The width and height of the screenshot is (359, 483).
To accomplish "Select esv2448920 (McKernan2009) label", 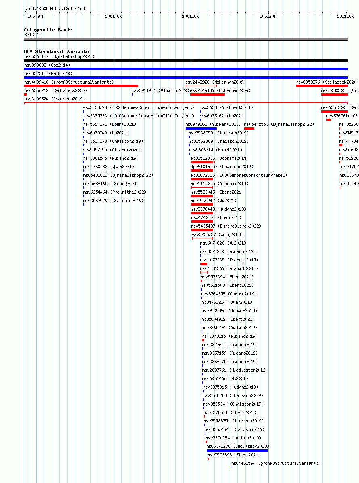I will tap(215, 82).
